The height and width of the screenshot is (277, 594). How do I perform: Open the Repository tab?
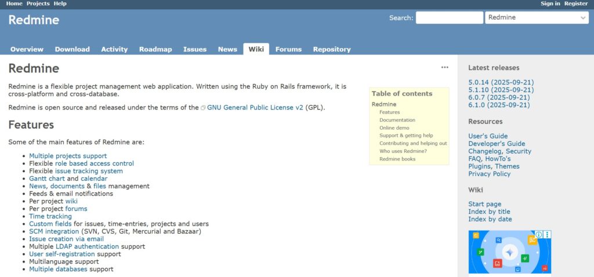332,49
